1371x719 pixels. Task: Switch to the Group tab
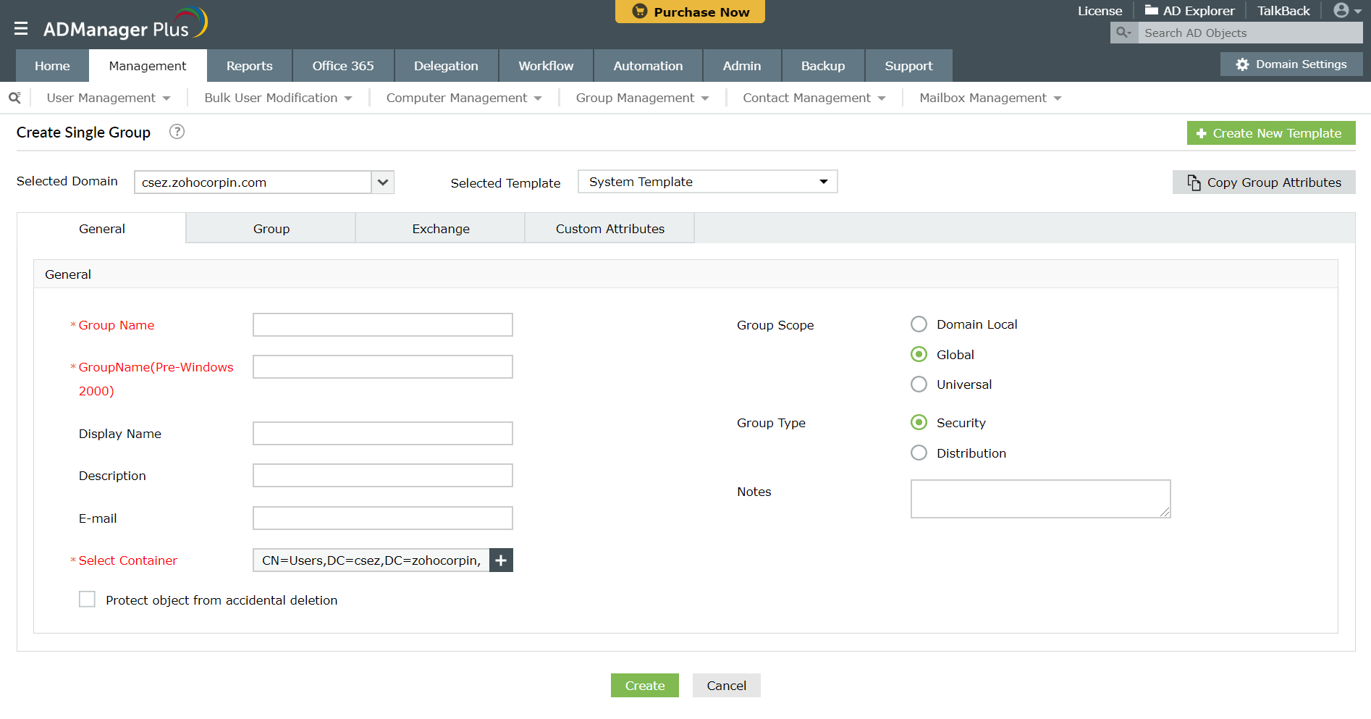(x=271, y=229)
